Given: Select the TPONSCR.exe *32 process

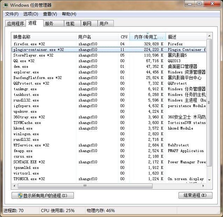Looking at the screenshot, I should pyautogui.click(x=109, y=179).
